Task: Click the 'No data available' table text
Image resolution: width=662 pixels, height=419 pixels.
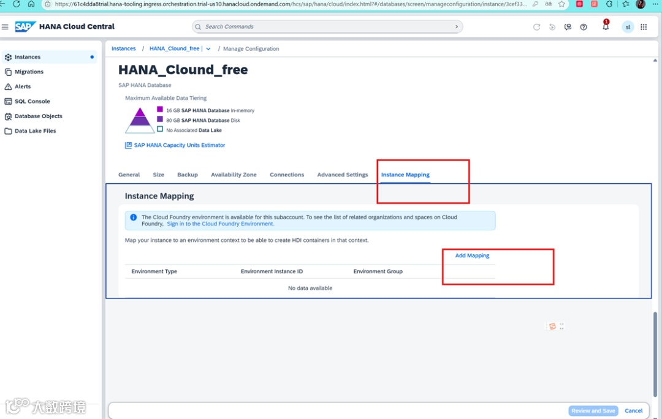Action: tap(310, 288)
